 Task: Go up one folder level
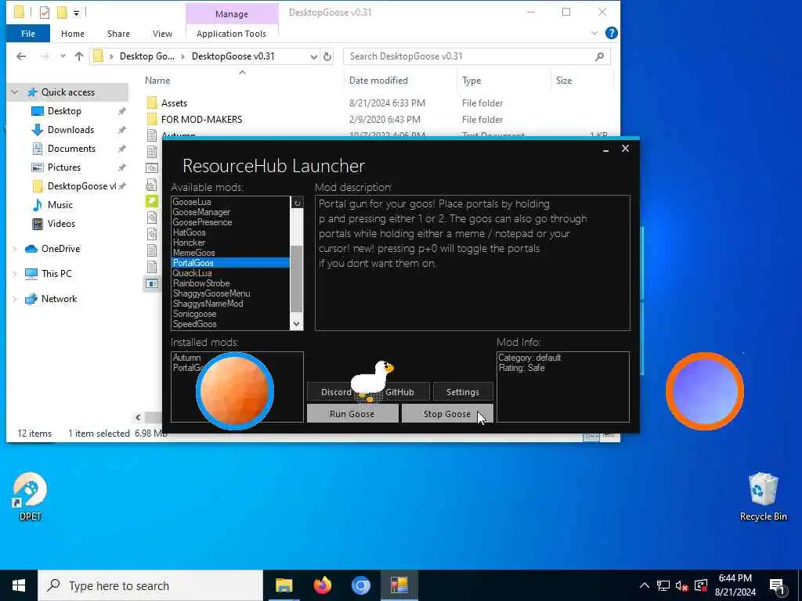click(79, 56)
